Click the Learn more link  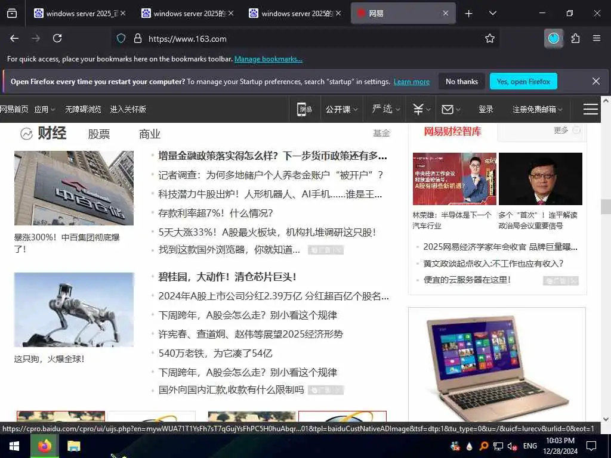pyautogui.click(x=412, y=82)
